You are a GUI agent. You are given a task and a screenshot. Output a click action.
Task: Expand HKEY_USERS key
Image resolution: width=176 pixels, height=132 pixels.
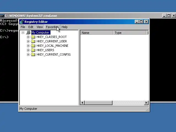[x=28, y=50]
